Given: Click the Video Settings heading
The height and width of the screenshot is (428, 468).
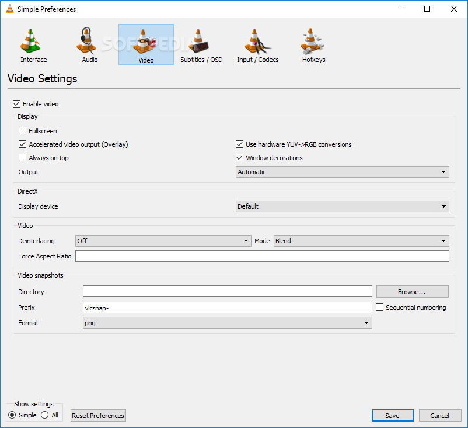Looking at the screenshot, I should 42,79.
